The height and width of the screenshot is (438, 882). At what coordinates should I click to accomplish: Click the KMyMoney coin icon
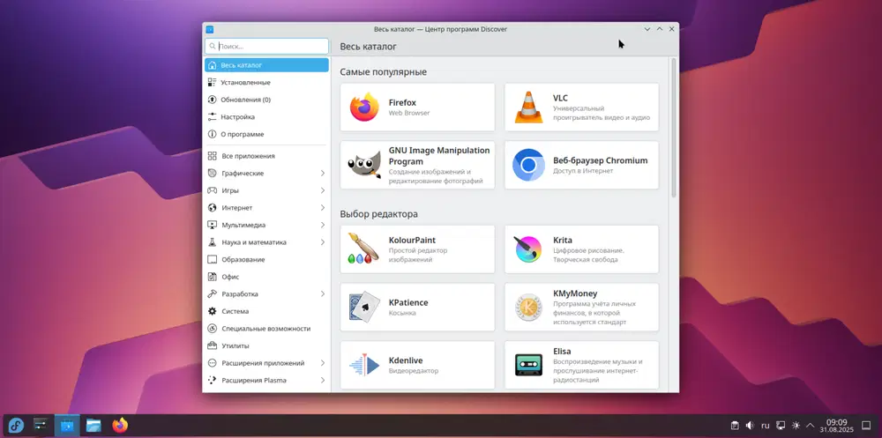pyautogui.click(x=528, y=307)
